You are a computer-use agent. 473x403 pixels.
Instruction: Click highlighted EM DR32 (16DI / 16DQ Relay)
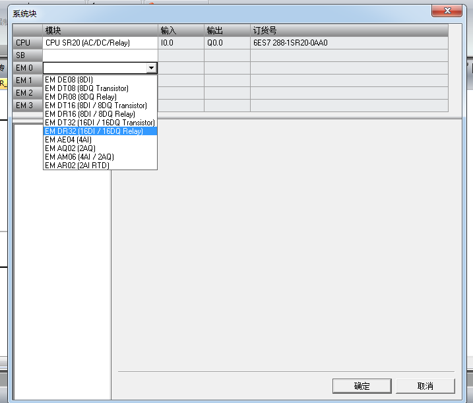click(x=94, y=131)
